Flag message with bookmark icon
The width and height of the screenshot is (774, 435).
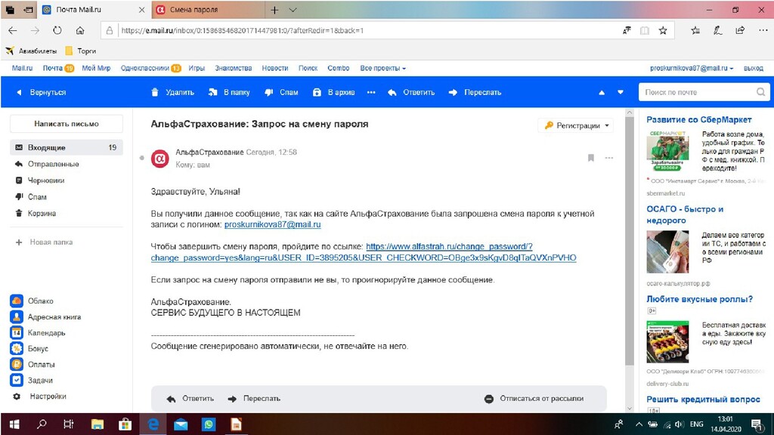tap(591, 158)
